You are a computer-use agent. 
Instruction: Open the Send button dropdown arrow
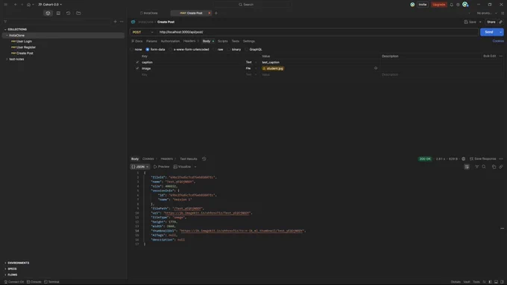pos(501,32)
